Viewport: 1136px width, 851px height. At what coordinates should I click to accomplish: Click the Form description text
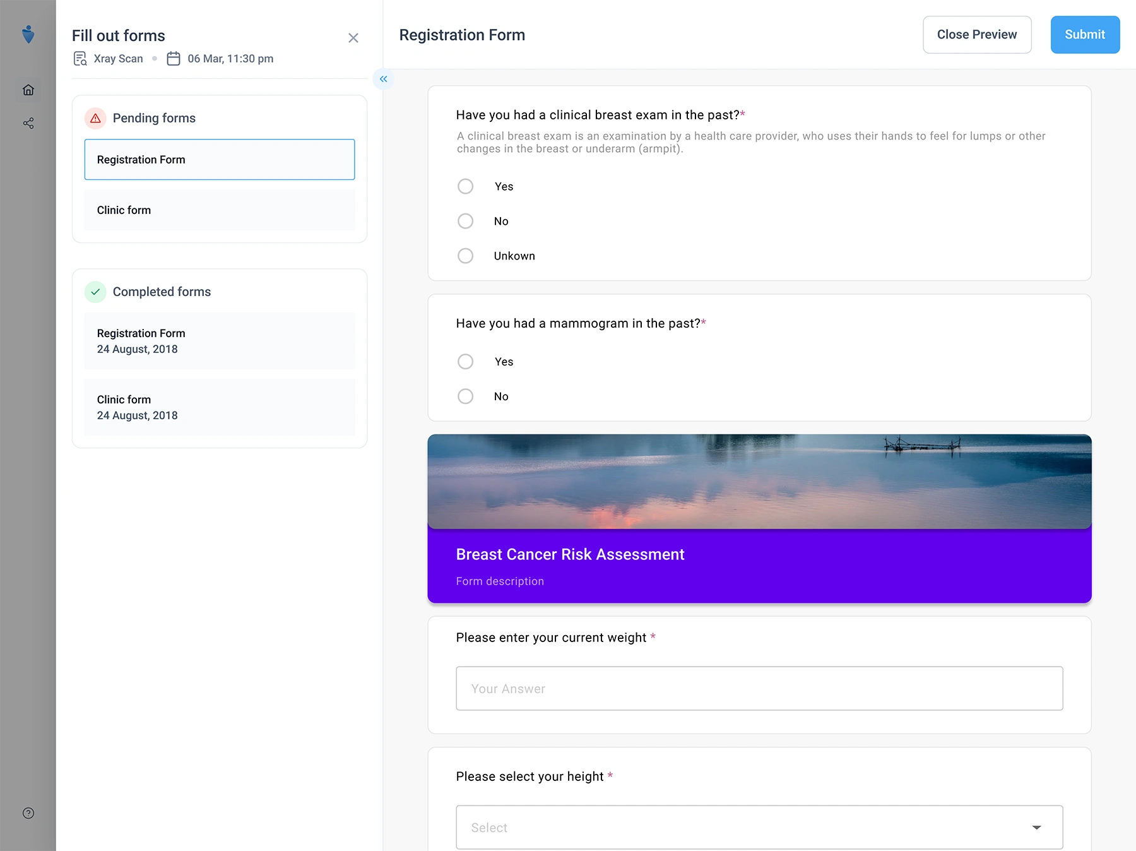500,581
